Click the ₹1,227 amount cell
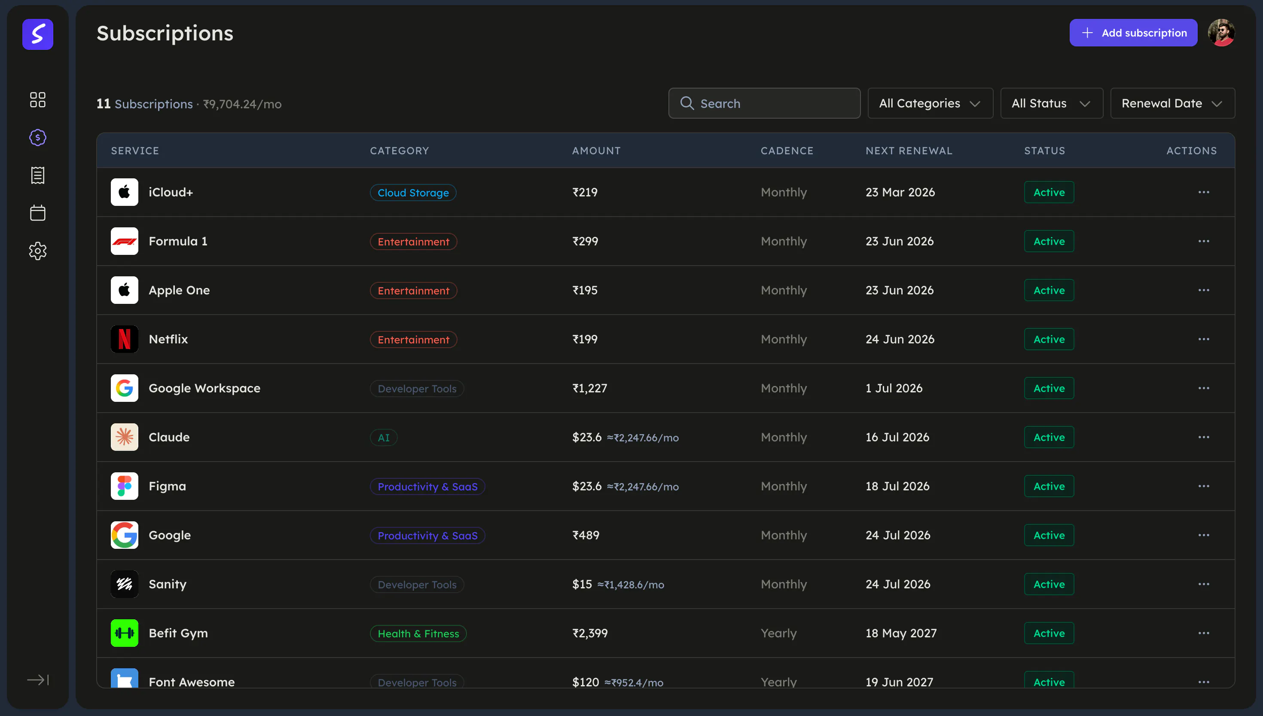 (590, 389)
